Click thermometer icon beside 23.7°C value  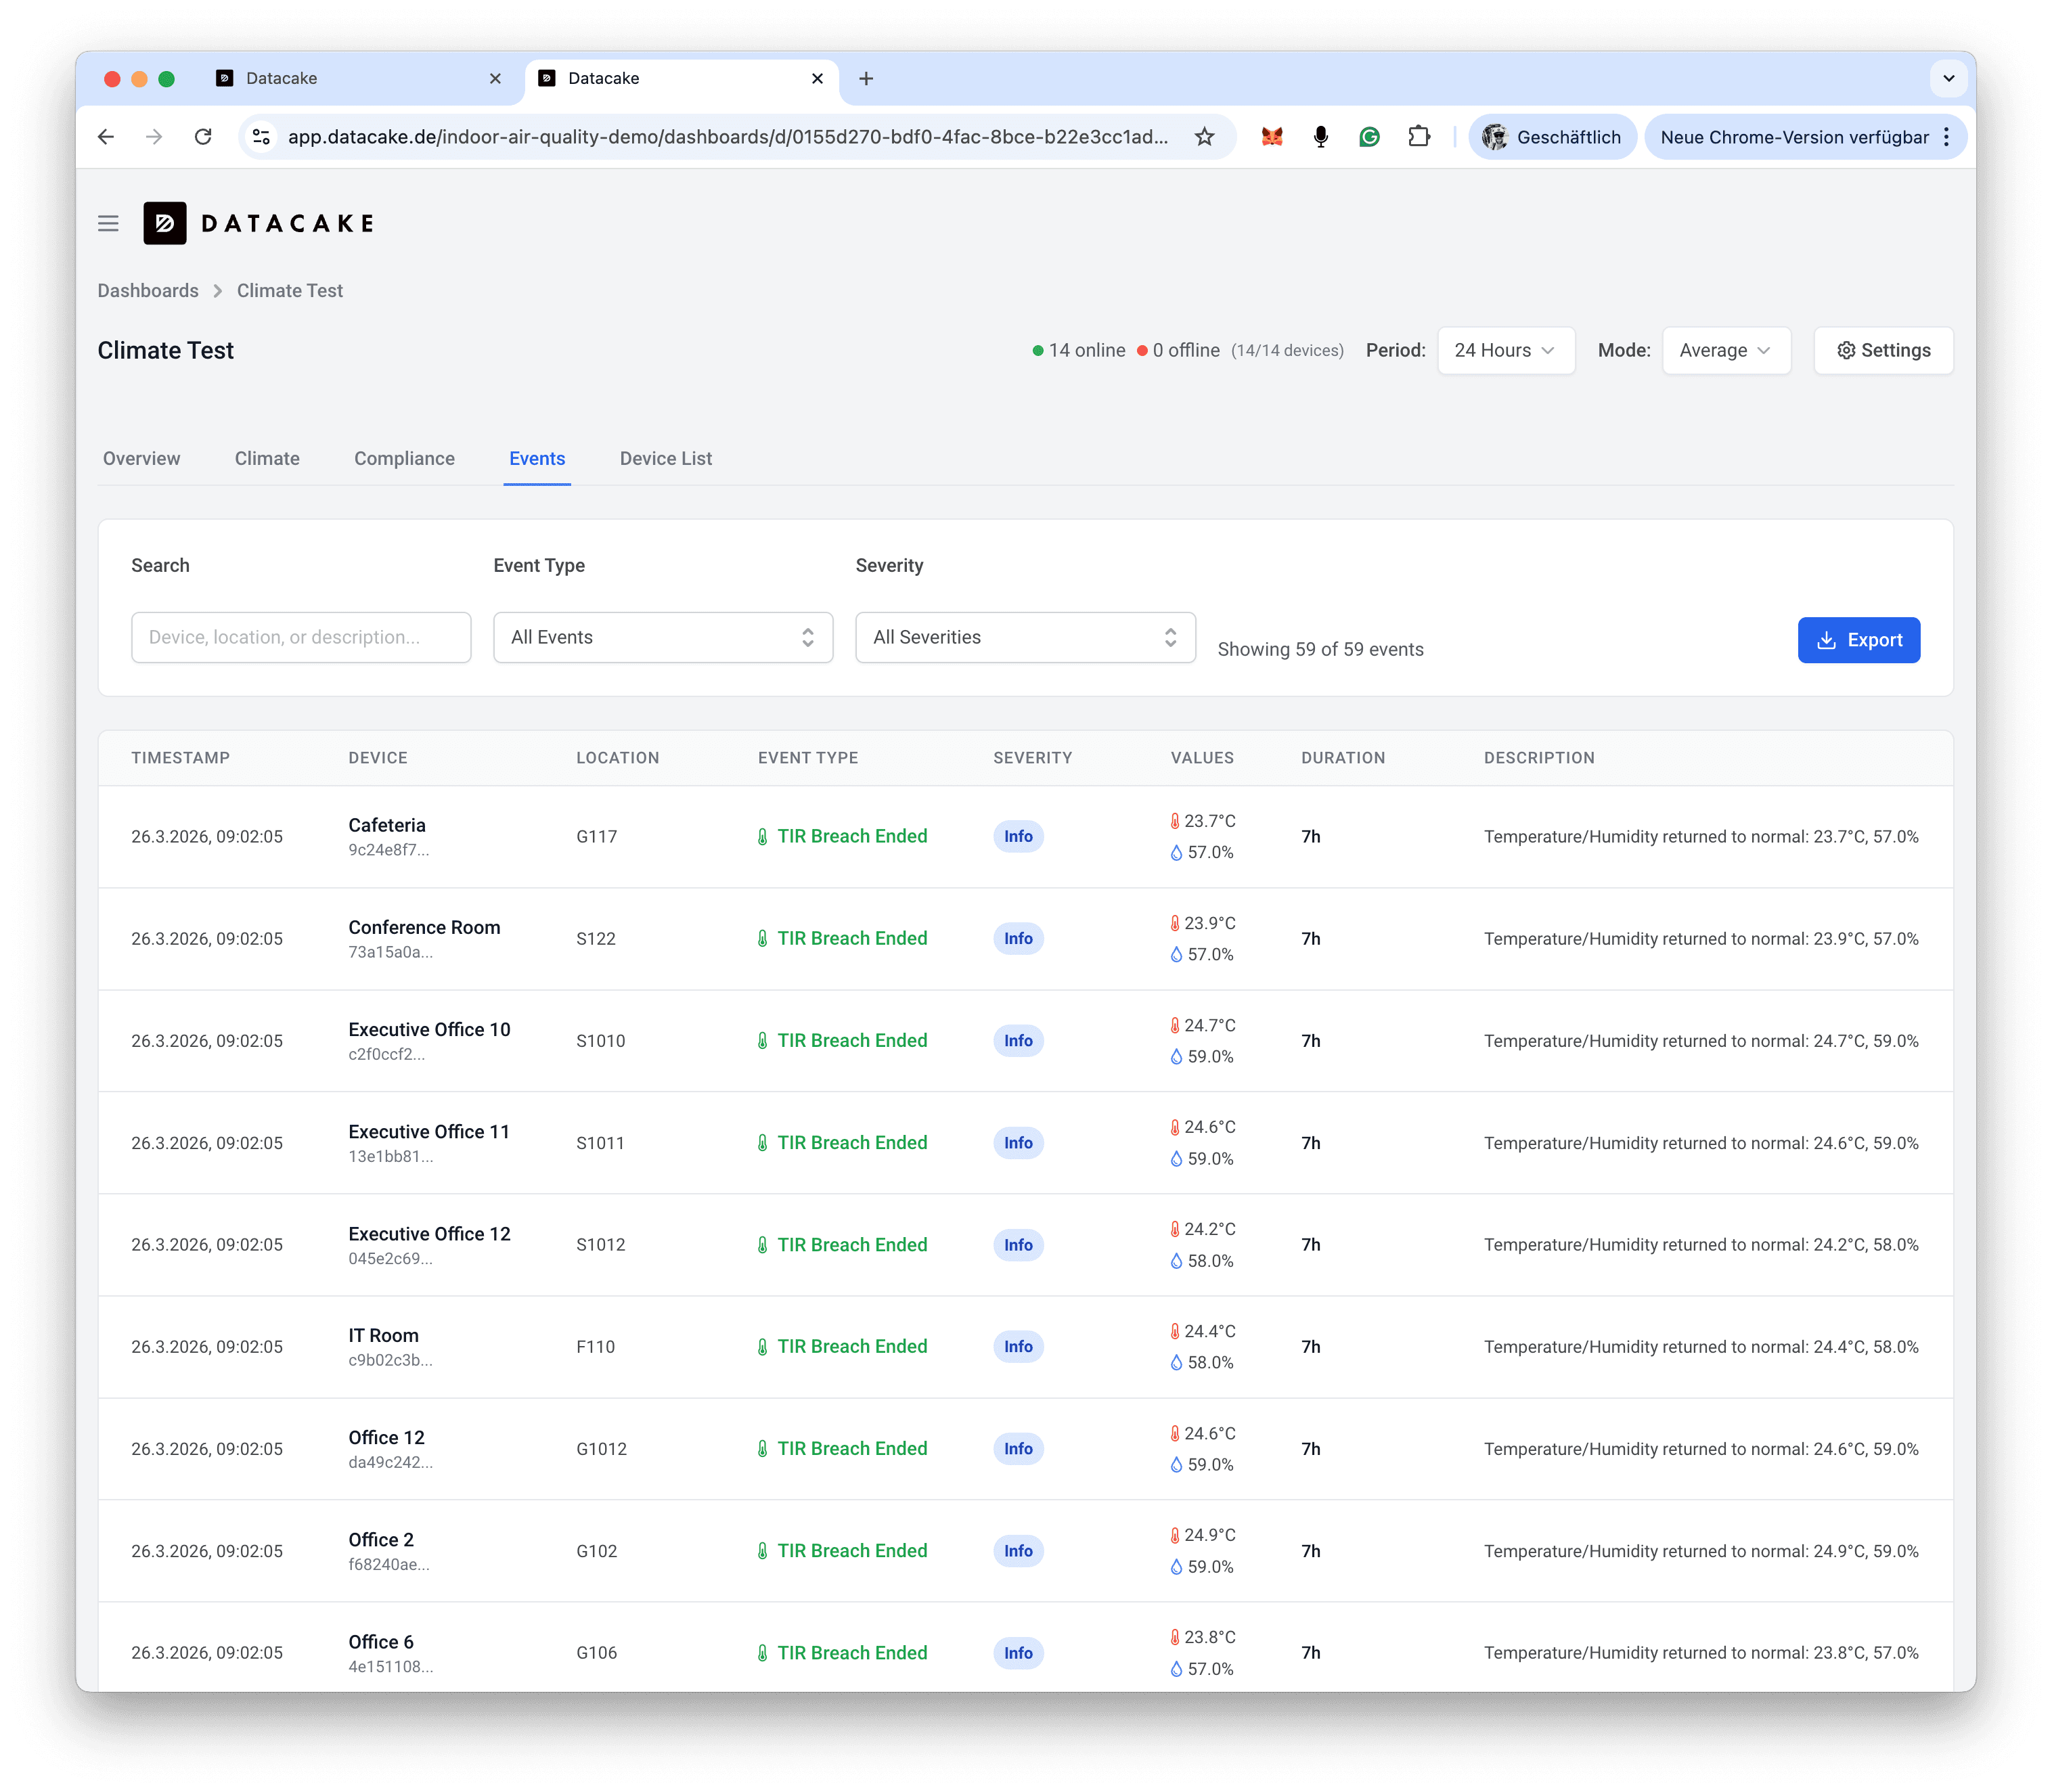click(x=1175, y=821)
